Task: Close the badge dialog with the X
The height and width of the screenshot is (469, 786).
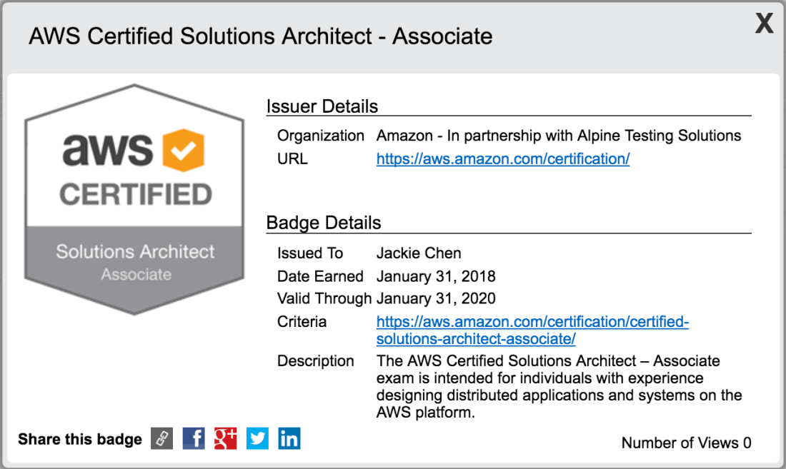Action: (x=764, y=25)
